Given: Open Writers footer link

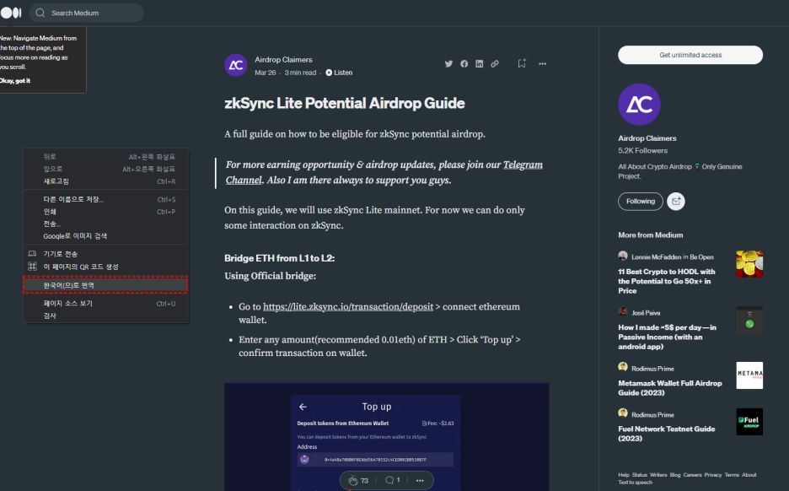Looking at the screenshot, I should [658, 475].
